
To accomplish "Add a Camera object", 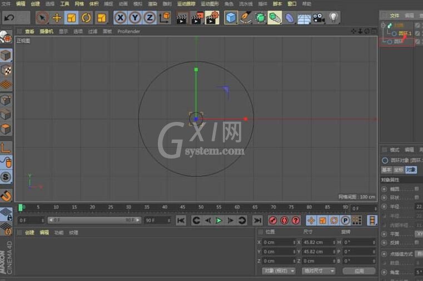I will 319,18.
